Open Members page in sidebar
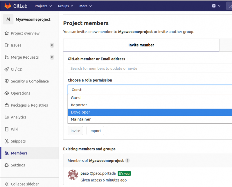Image resolution: width=232 pixels, height=187 pixels. click(19, 153)
